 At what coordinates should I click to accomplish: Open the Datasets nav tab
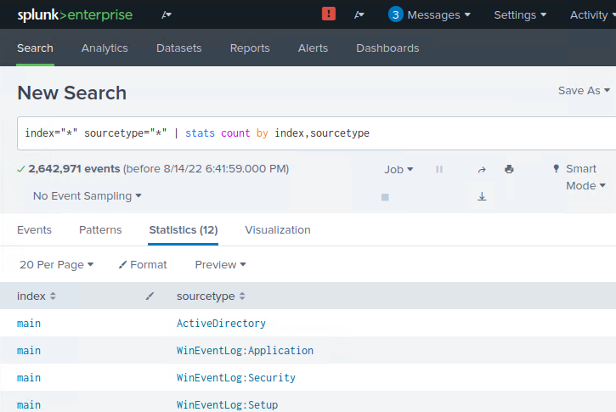[178, 48]
